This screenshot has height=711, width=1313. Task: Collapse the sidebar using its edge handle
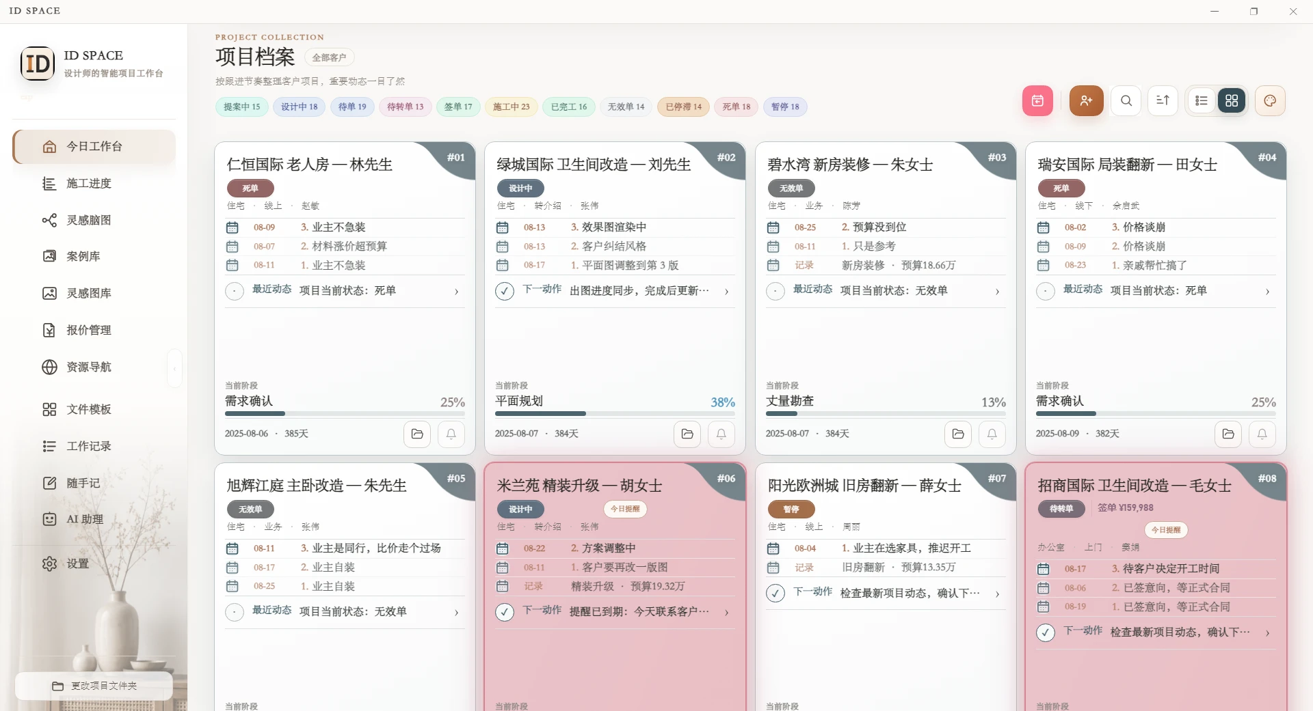point(174,368)
